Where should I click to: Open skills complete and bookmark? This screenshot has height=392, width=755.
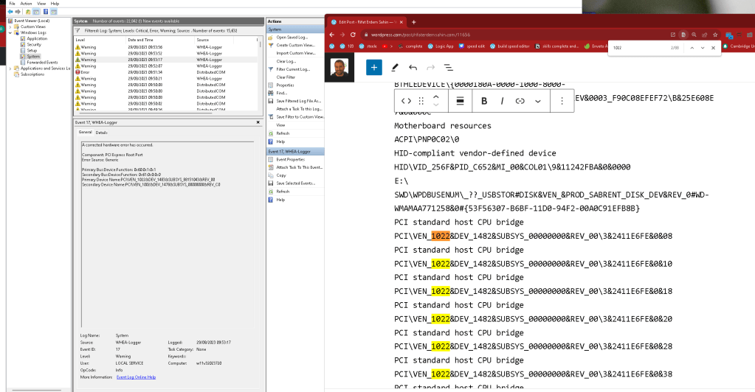[556, 46]
